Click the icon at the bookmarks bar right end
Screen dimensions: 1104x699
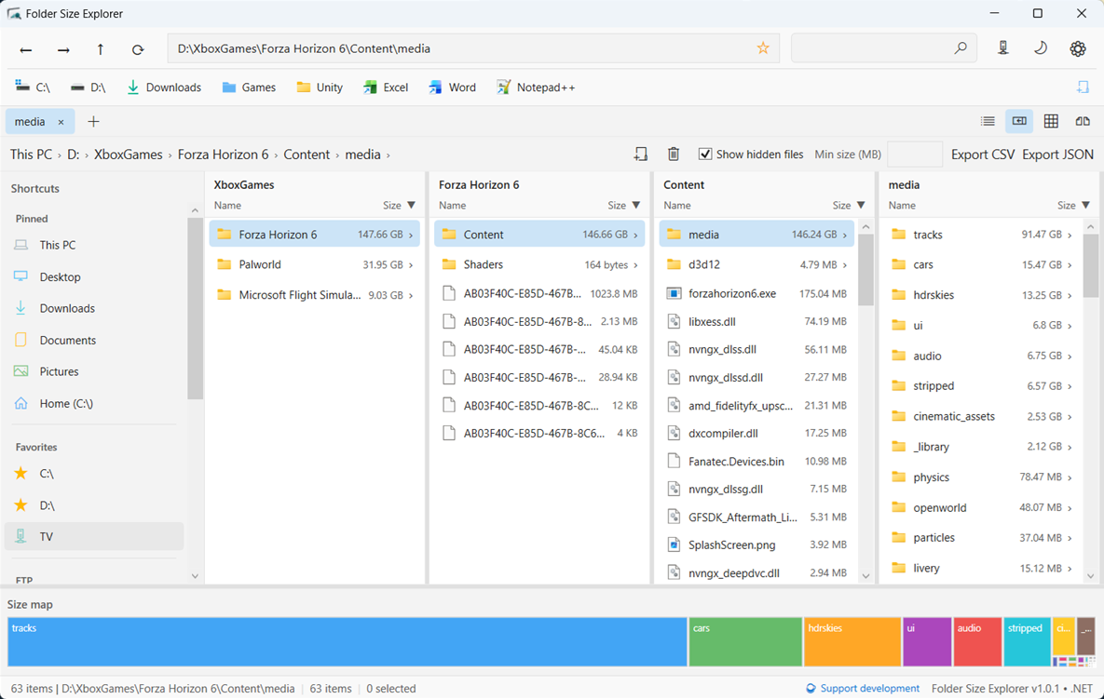1083,87
